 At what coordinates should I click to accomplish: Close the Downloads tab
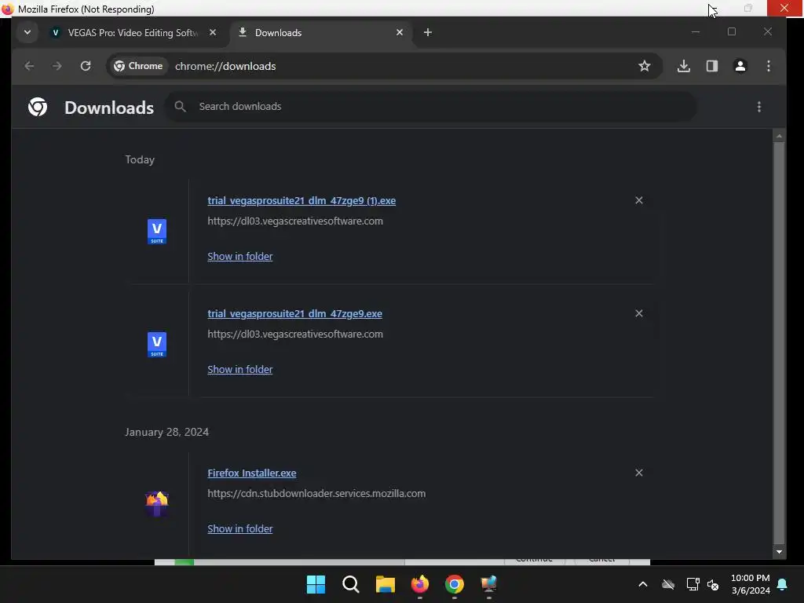click(400, 32)
